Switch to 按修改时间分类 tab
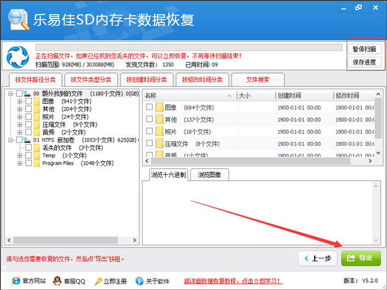Image resolution: width=387 pixels, height=290 pixels. click(x=203, y=80)
